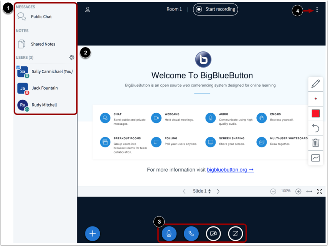The width and height of the screenshot is (328, 246).
Task: Undo the last whiteboard annotation
Action: (315, 128)
